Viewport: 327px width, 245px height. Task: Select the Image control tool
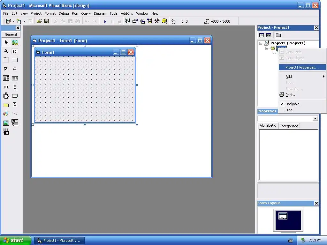(x=6, y=123)
